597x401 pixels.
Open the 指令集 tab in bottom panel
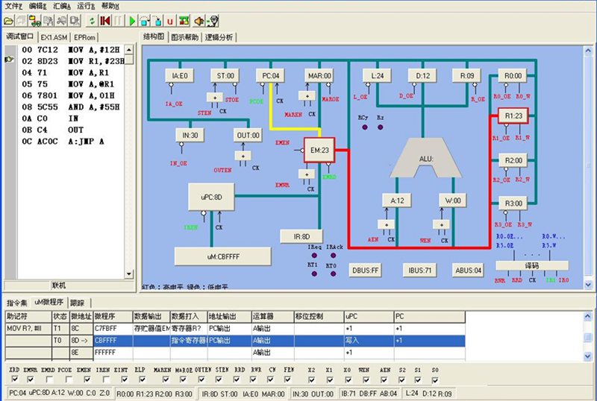16,303
